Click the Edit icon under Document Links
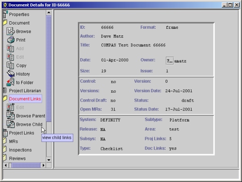The width and height of the screenshot is (242, 182). click(10, 107)
